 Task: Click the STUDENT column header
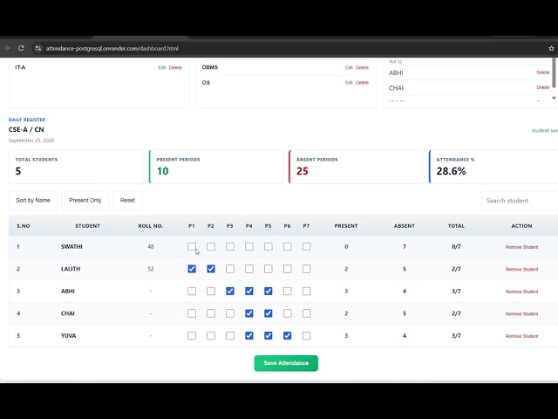(87, 226)
